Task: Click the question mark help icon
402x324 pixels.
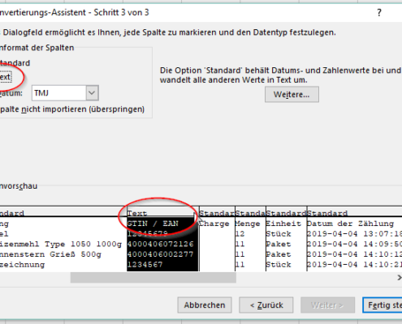Action: 379,12
